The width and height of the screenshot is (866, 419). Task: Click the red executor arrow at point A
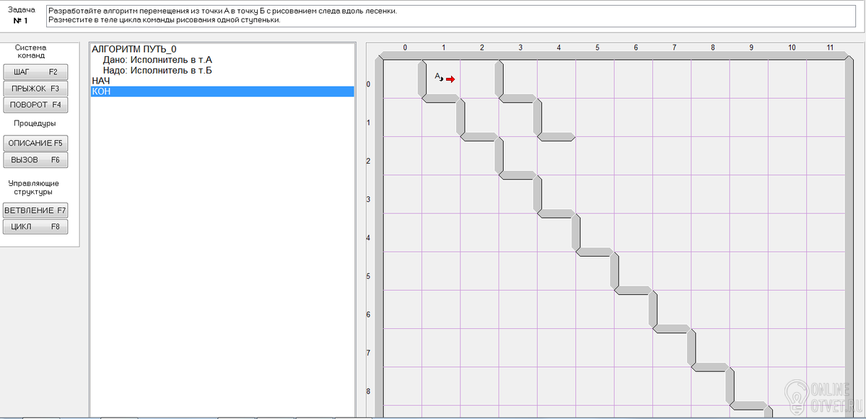pyautogui.click(x=450, y=79)
